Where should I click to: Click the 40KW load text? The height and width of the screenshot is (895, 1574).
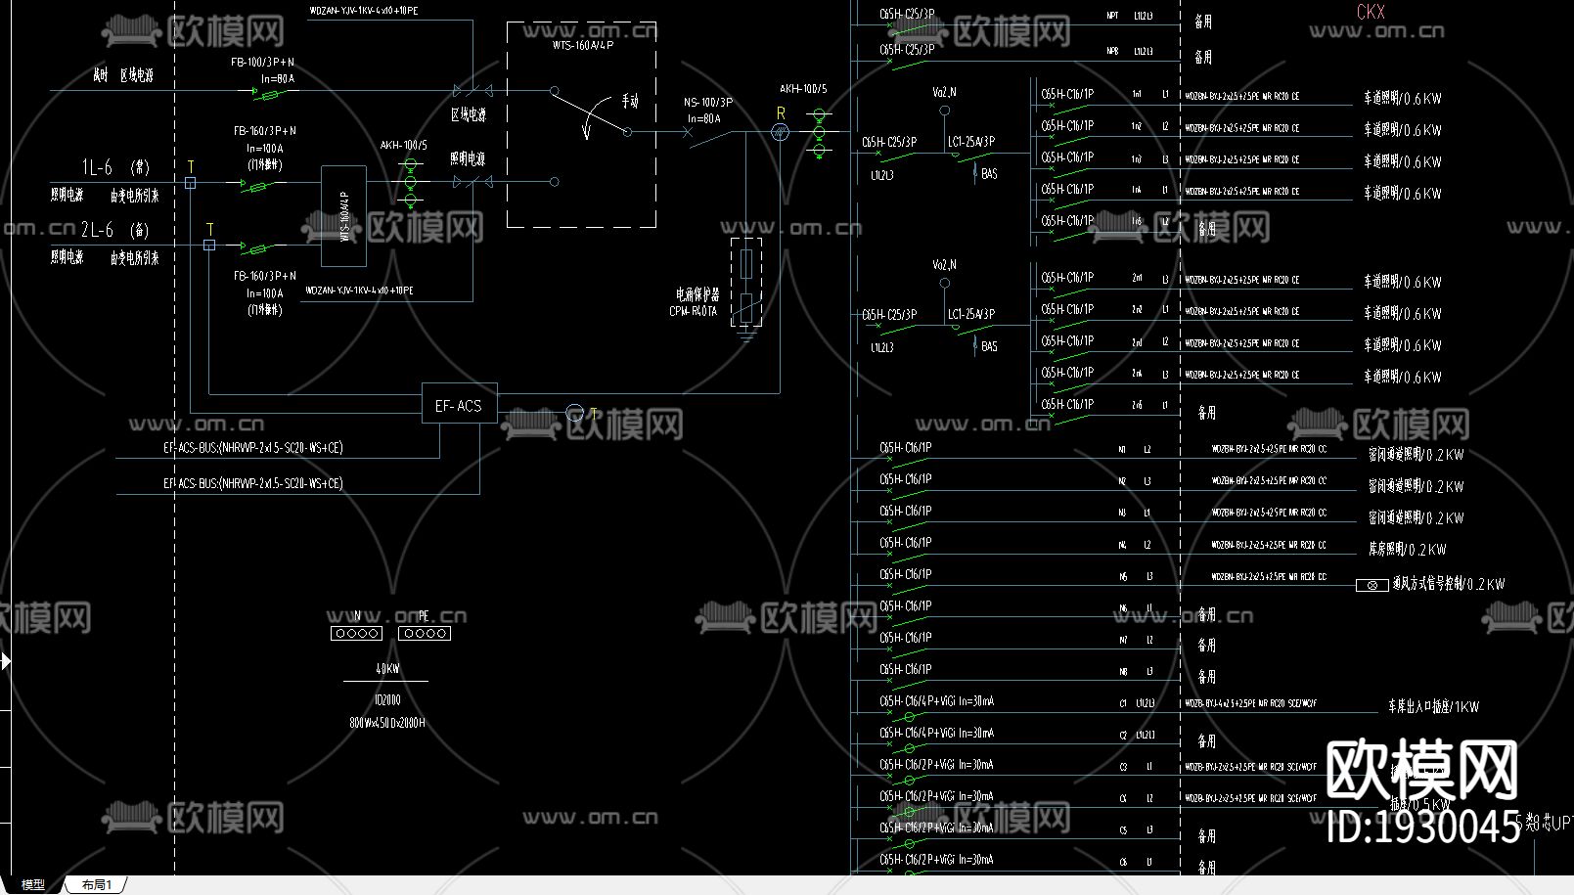[x=387, y=669]
